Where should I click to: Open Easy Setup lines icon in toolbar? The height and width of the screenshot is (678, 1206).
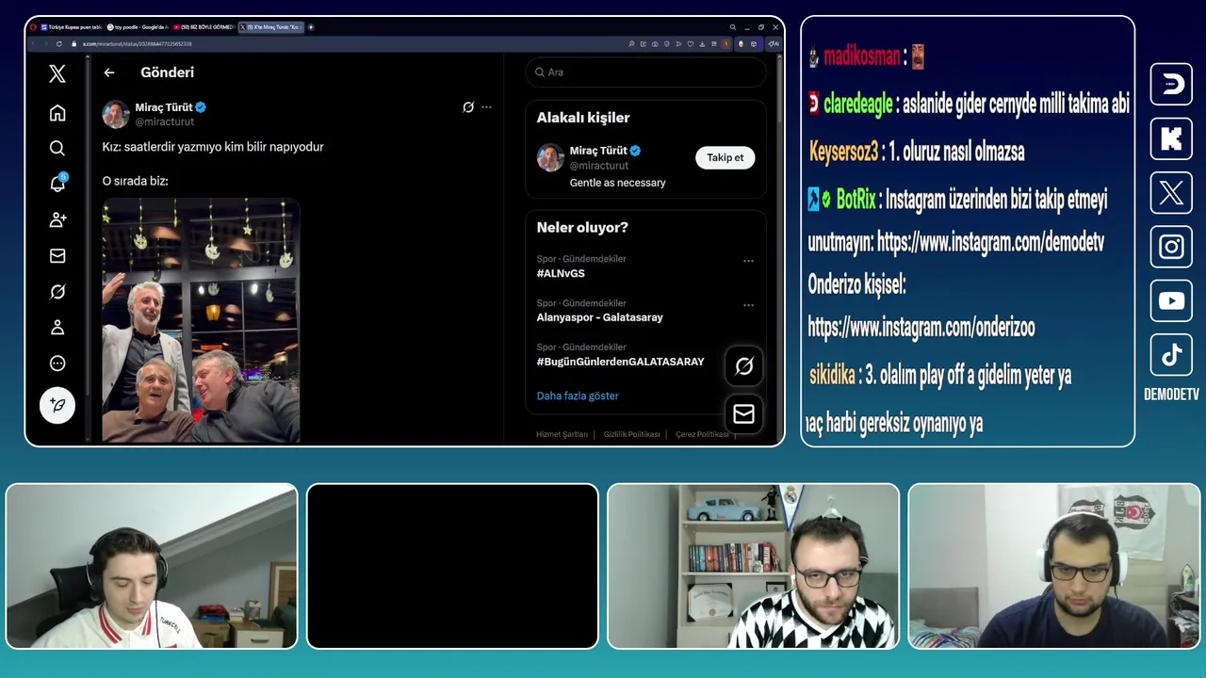point(714,43)
